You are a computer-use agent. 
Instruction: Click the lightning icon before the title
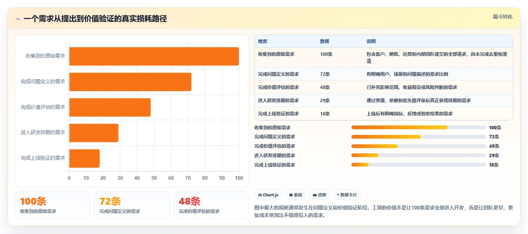pos(18,19)
